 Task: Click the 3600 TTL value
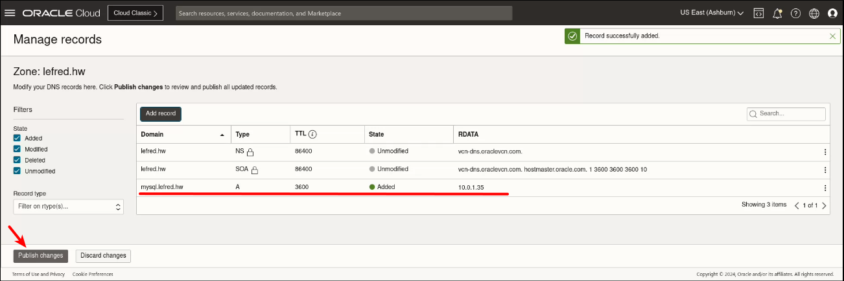(x=301, y=187)
